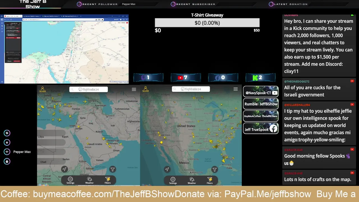
Task: Click the BuyMeACoffee: TheJeffBShow badge
Action: tap(261, 116)
